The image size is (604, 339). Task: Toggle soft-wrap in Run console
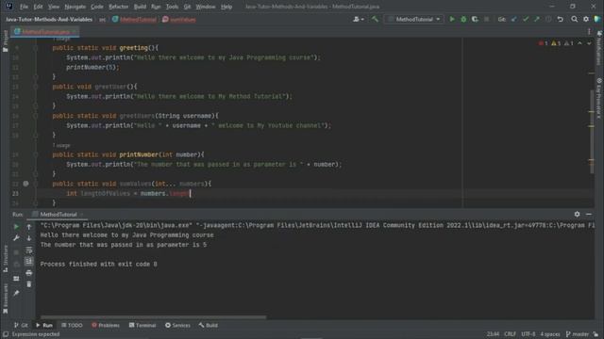(x=29, y=250)
